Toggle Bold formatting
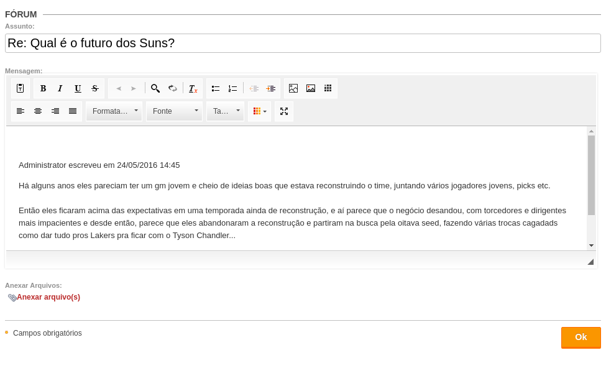 point(43,88)
